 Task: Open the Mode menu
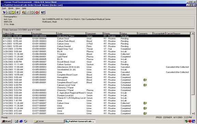11,8
